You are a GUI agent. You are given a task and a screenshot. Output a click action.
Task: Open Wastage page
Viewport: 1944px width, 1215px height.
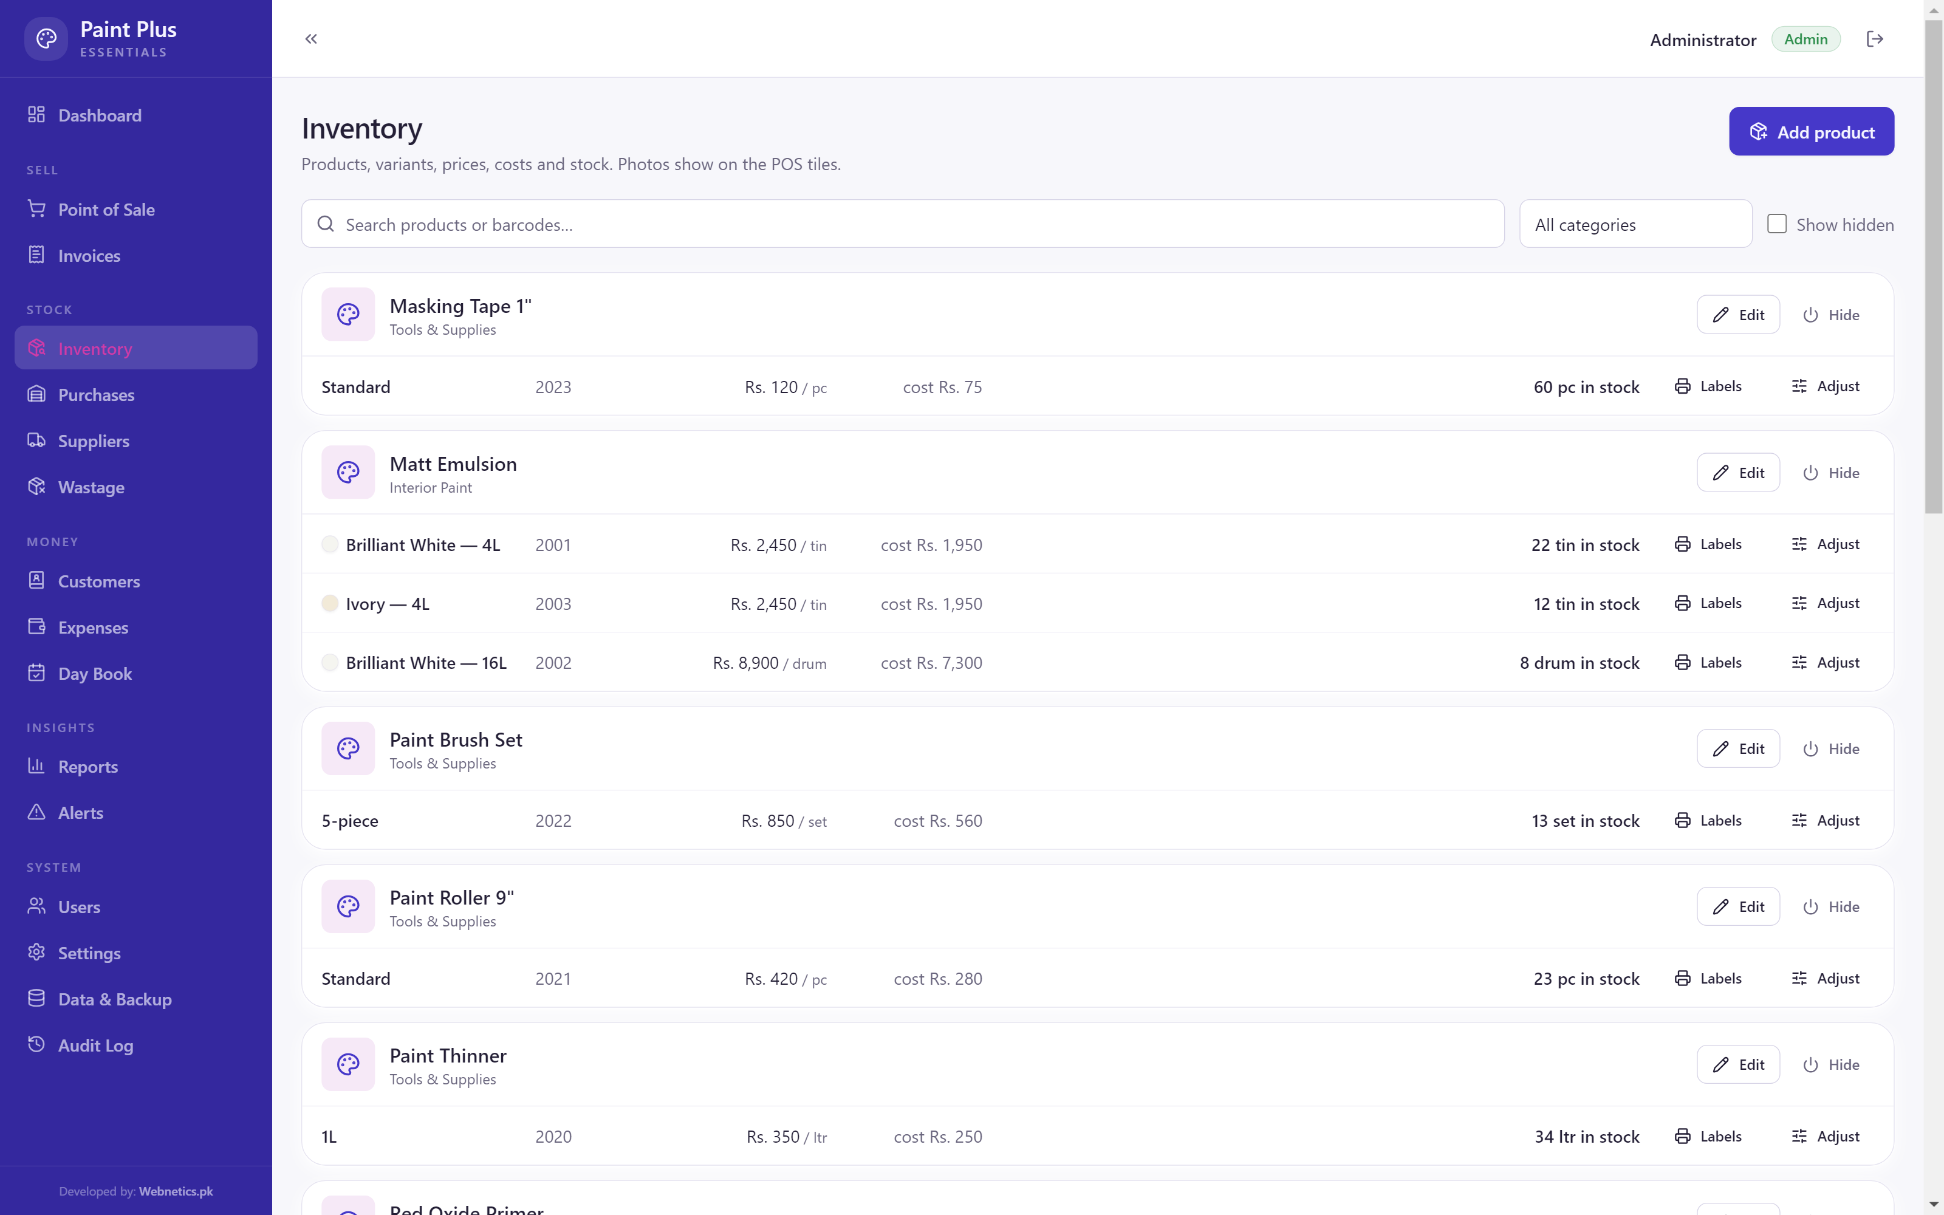135,487
